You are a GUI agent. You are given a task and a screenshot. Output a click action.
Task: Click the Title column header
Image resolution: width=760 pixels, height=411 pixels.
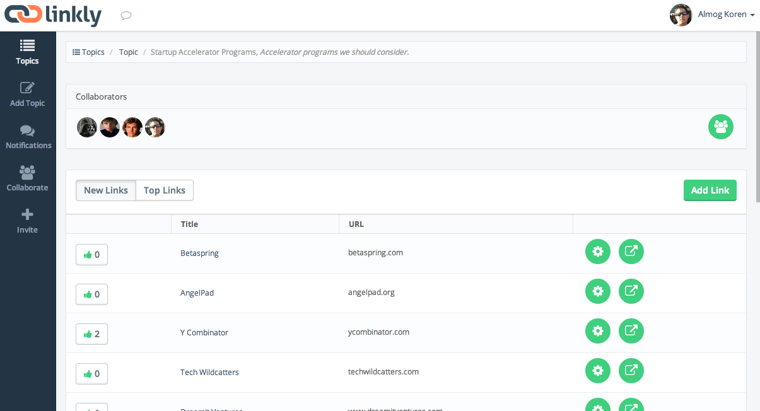click(x=189, y=224)
